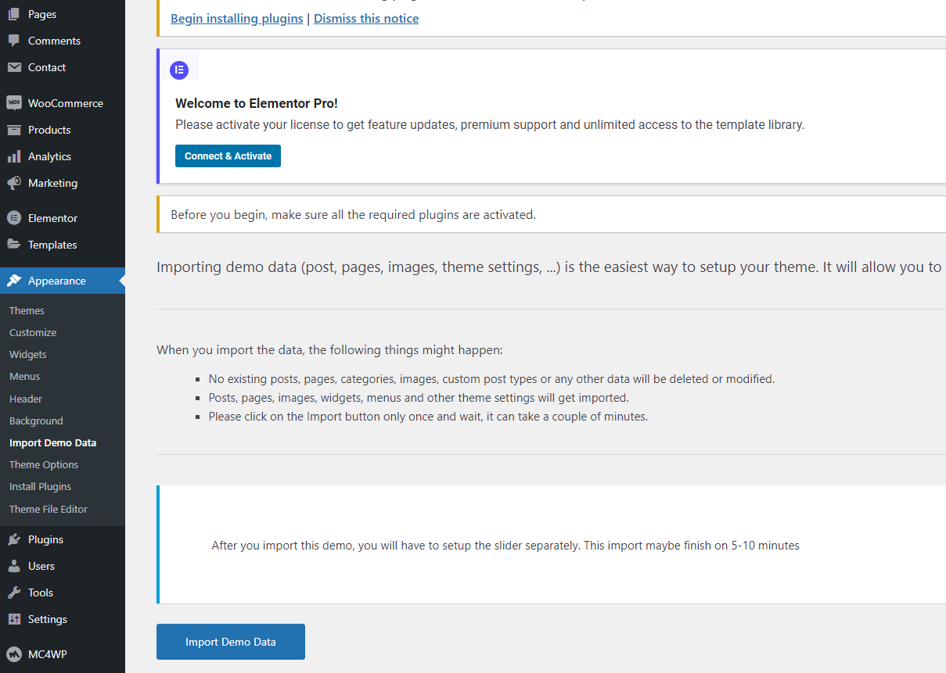Click 'Importing demo data' intro paragraph
The width and height of the screenshot is (946, 673).
[x=551, y=267]
